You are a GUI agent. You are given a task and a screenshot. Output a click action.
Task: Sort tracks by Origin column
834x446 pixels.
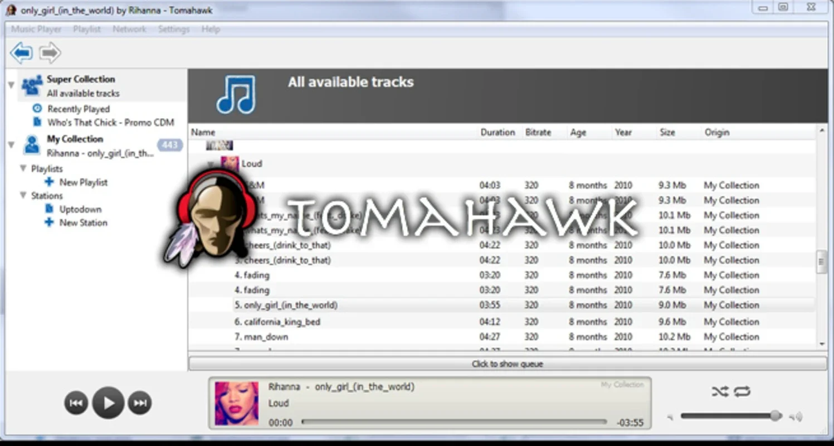716,132
